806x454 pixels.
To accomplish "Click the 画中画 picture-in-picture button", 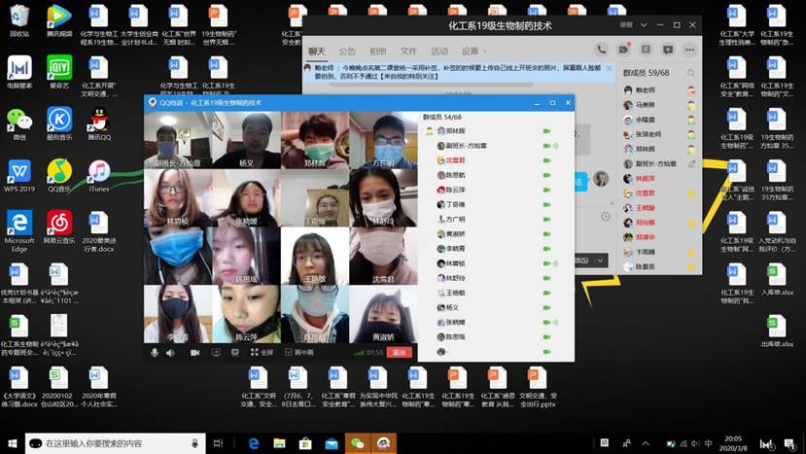I will [299, 352].
